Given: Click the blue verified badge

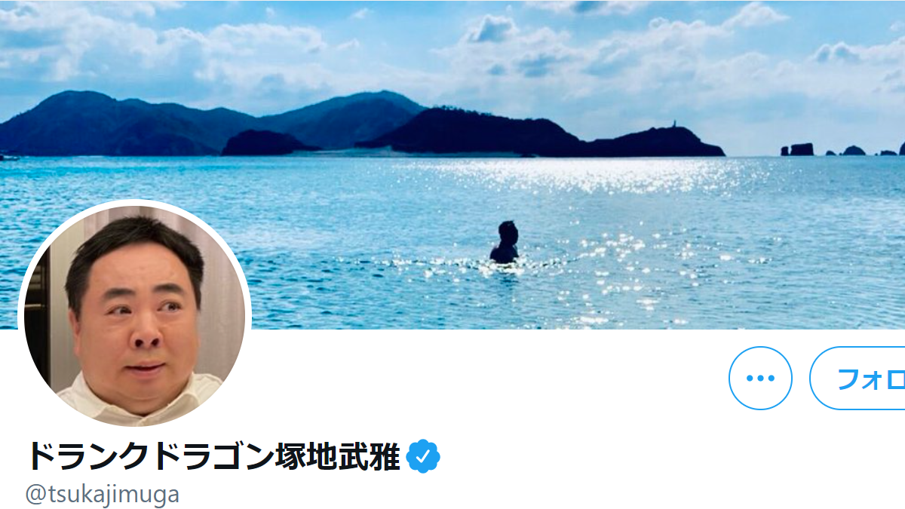Looking at the screenshot, I should click(424, 455).
